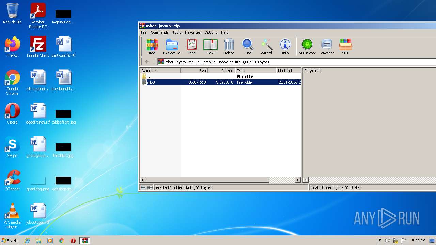Select the mbot folder row
Viewport: 436px width, 245px height.
(x=220, y=82)
